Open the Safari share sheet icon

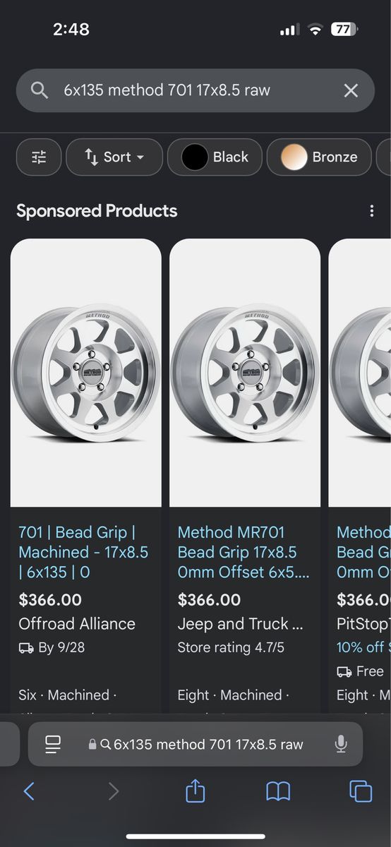(x=195, y=791)
